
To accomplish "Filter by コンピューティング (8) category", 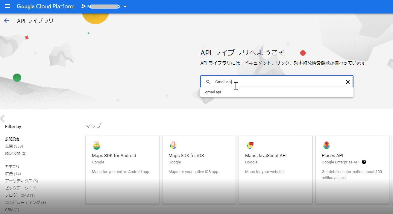I will click(25, 203).
